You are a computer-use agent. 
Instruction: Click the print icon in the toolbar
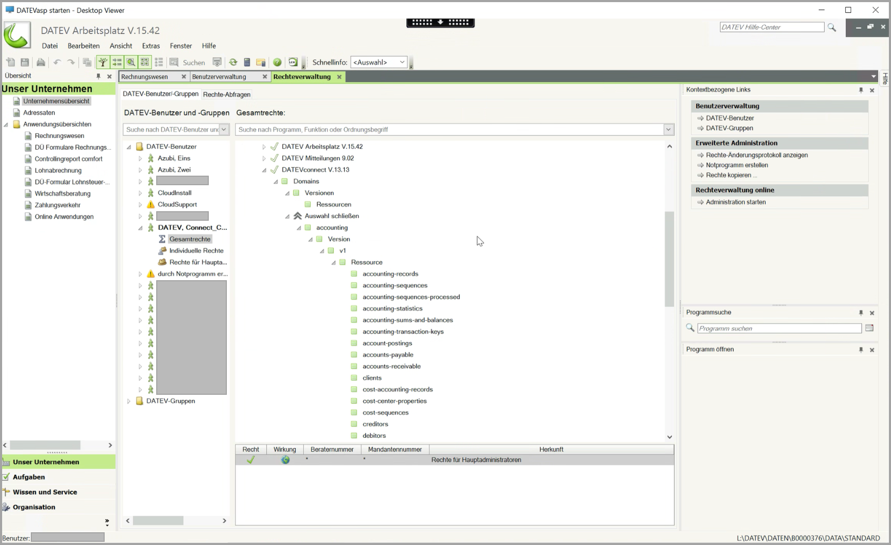coord(40,62)
